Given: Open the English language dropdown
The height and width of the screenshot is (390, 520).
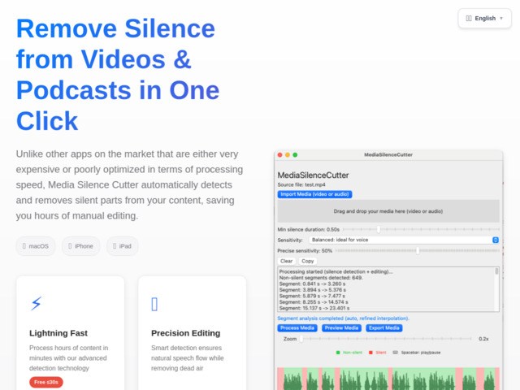Looking at the screenshot, I should coord(484,18).
